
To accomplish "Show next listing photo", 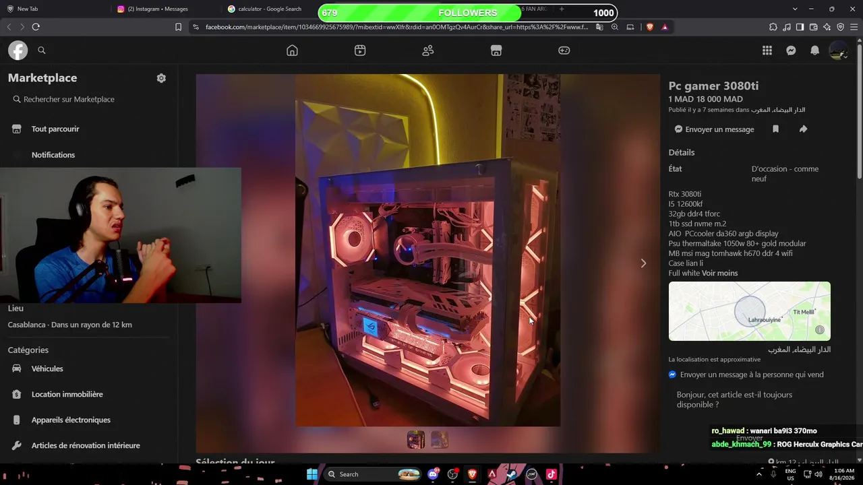I will click(x=643, y=263).
